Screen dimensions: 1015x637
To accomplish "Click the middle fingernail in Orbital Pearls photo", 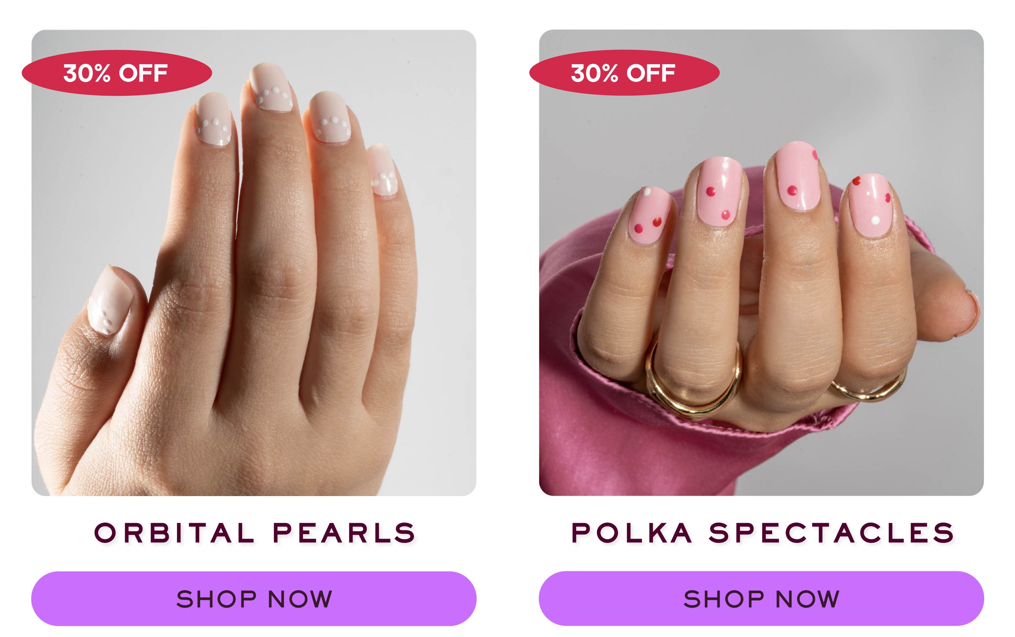I will [271, 87].
